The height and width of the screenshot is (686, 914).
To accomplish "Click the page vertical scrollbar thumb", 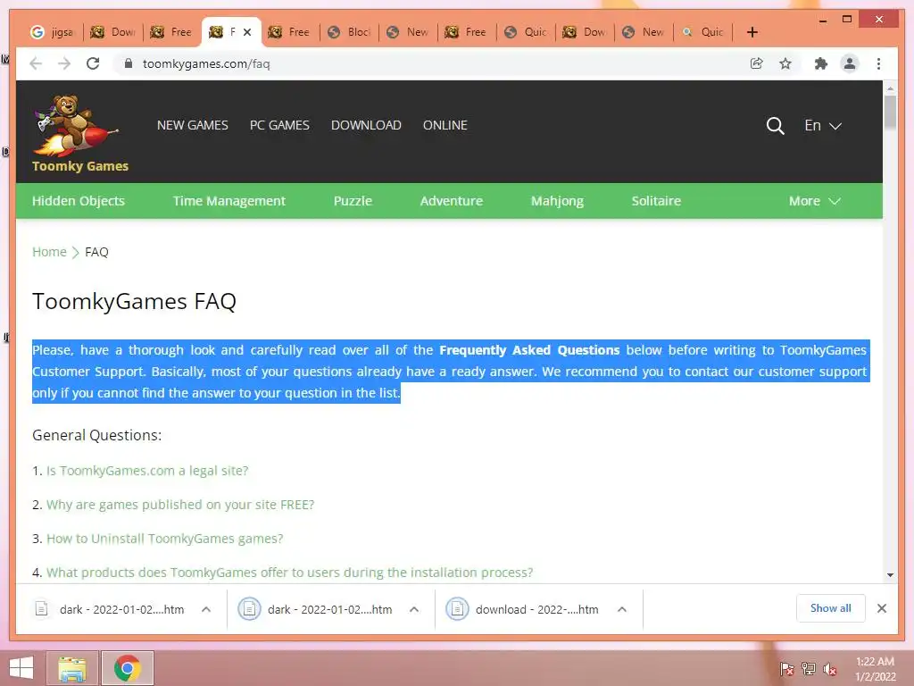I will tap(890, 112).
